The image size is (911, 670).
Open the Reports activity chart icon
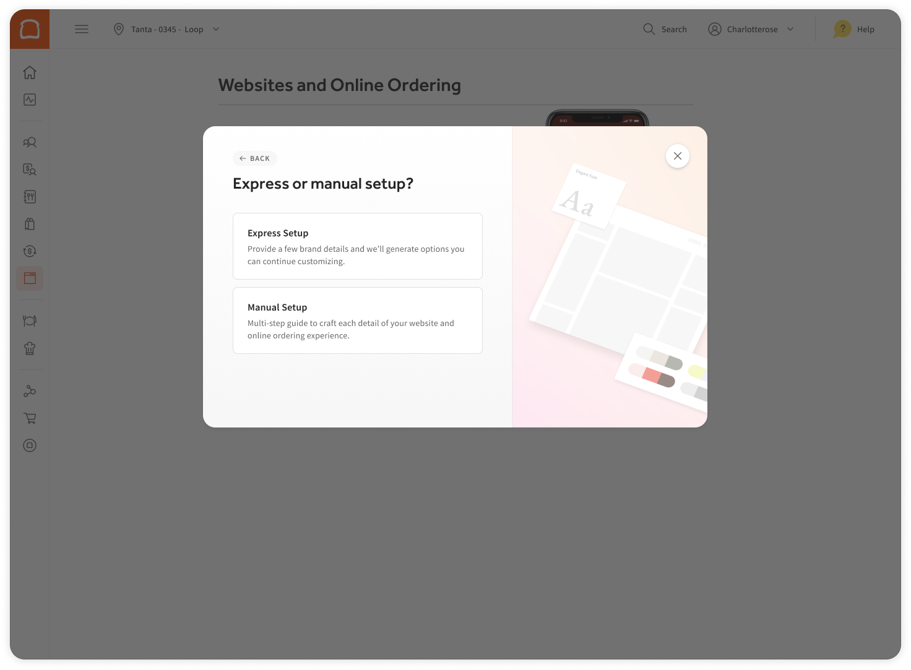[x=30, y=100]
